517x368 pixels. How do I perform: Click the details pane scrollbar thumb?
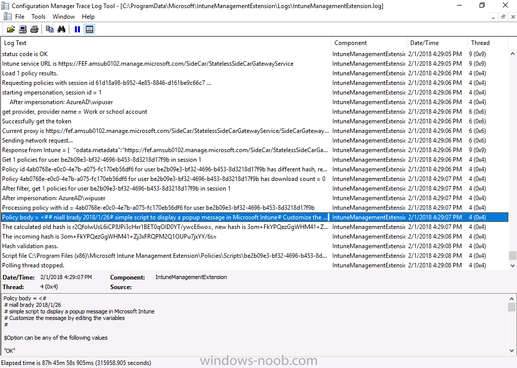[x=512, y=307]
